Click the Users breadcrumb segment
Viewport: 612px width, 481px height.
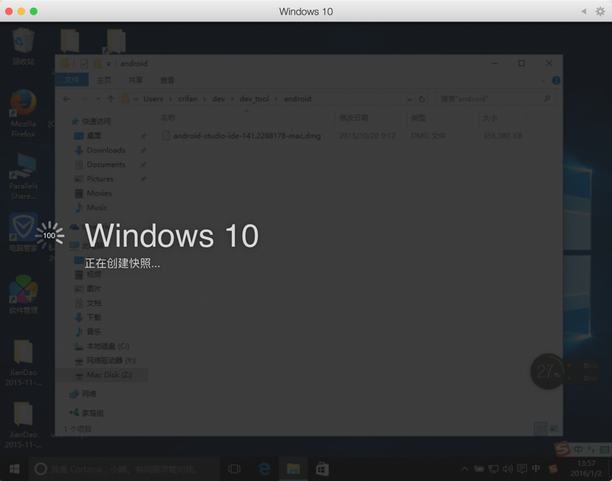[x=153, y=99]
